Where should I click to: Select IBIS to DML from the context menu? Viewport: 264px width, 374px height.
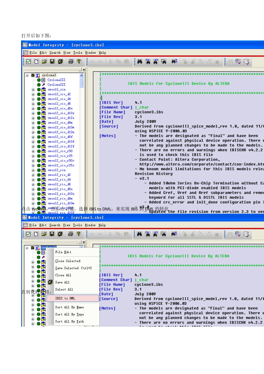point(65,298)
